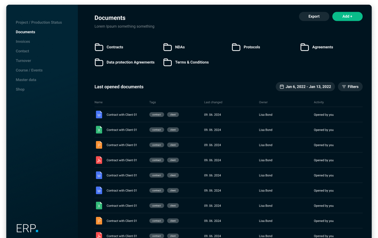
Task: Sort by the Last changed column header
Action: click(x=213, y=102)
